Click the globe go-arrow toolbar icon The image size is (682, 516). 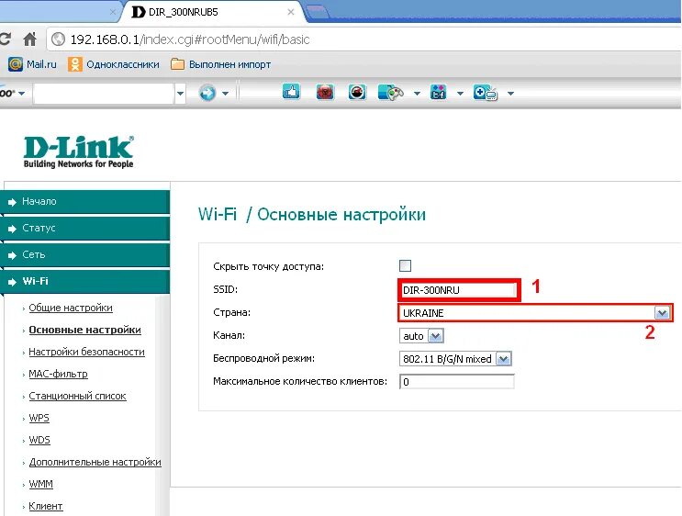tap(207, 93)
